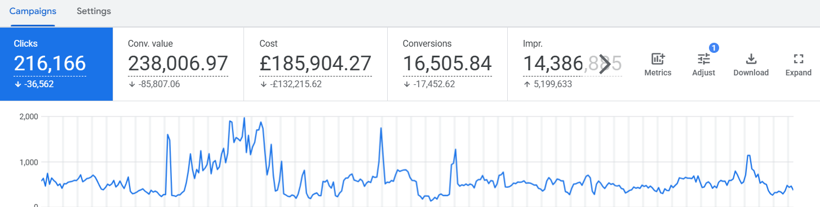The width and height of the screenshot is (820, 207).
Task: Click the -36,562 clicks change
Action: (x=38, y=84)
